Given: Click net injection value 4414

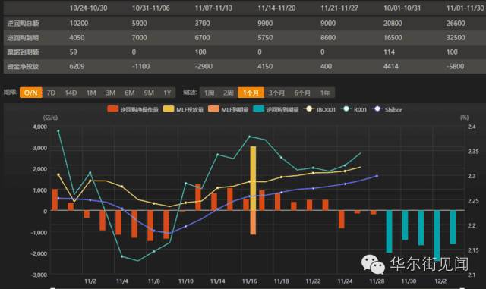Looking at the screenshot, I should point(391,66).
